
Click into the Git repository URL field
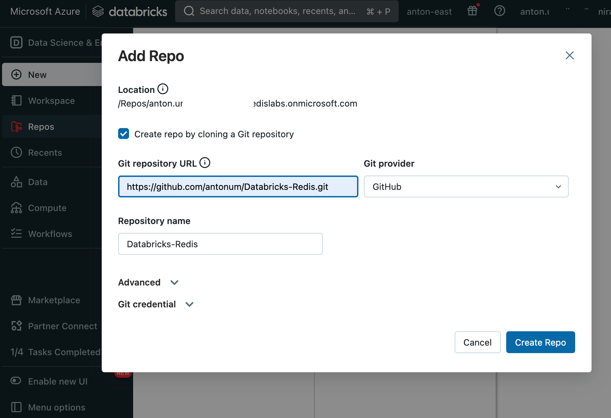click(238, 186)
